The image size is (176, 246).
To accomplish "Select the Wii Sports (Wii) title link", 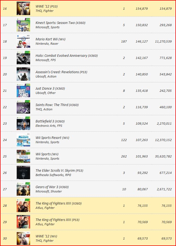I will click(47, 154).
